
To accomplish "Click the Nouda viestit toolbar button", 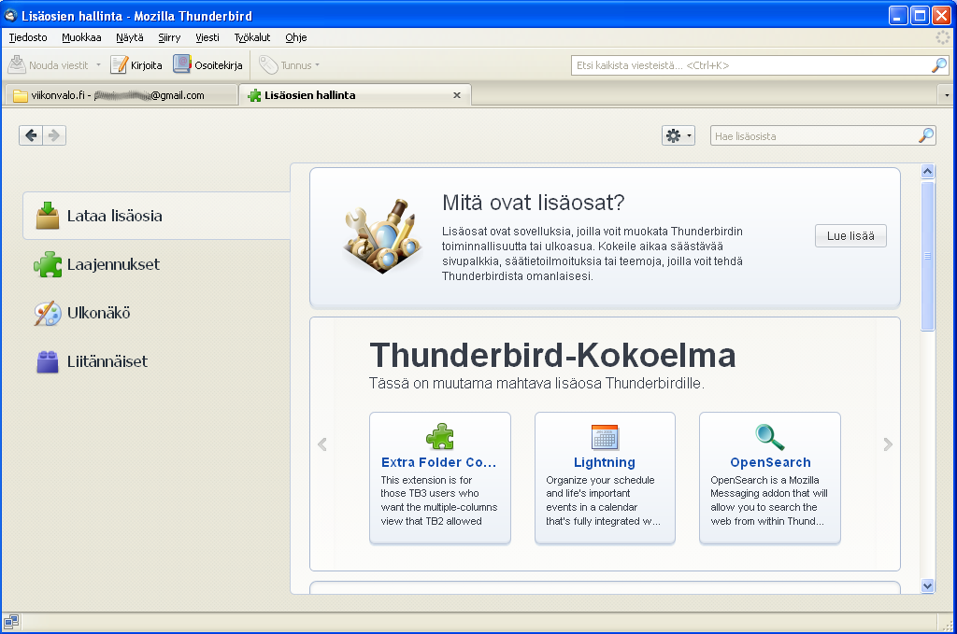I will [49, 64].
